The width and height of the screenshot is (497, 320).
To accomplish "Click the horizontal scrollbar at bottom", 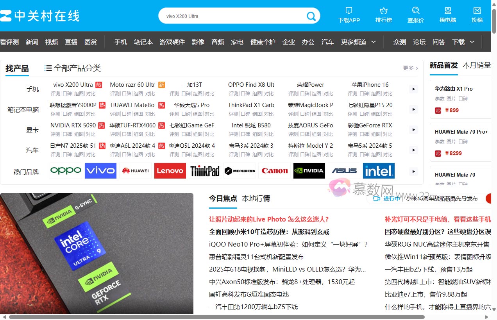I will (x=216, y=317).
